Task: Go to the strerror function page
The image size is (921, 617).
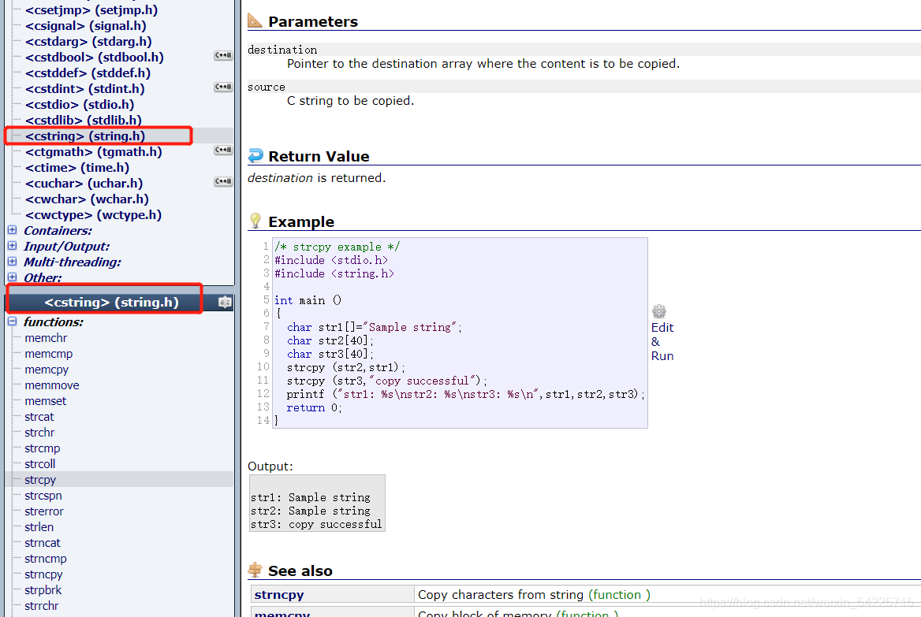Action: pyautogui.click(x=44, y=512)
